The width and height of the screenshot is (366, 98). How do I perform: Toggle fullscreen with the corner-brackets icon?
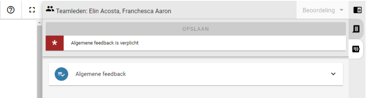(32, 10)
